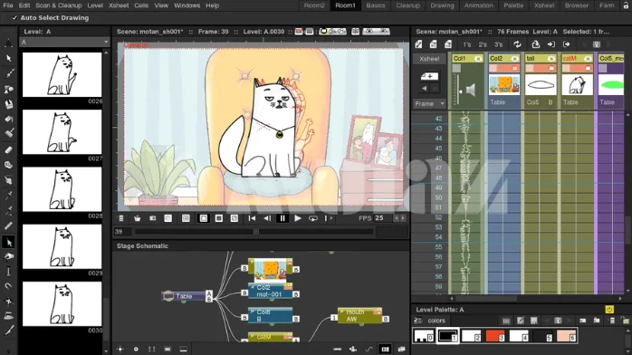Select color swatch 6 (peach) in palette

(x=566, y=336)
